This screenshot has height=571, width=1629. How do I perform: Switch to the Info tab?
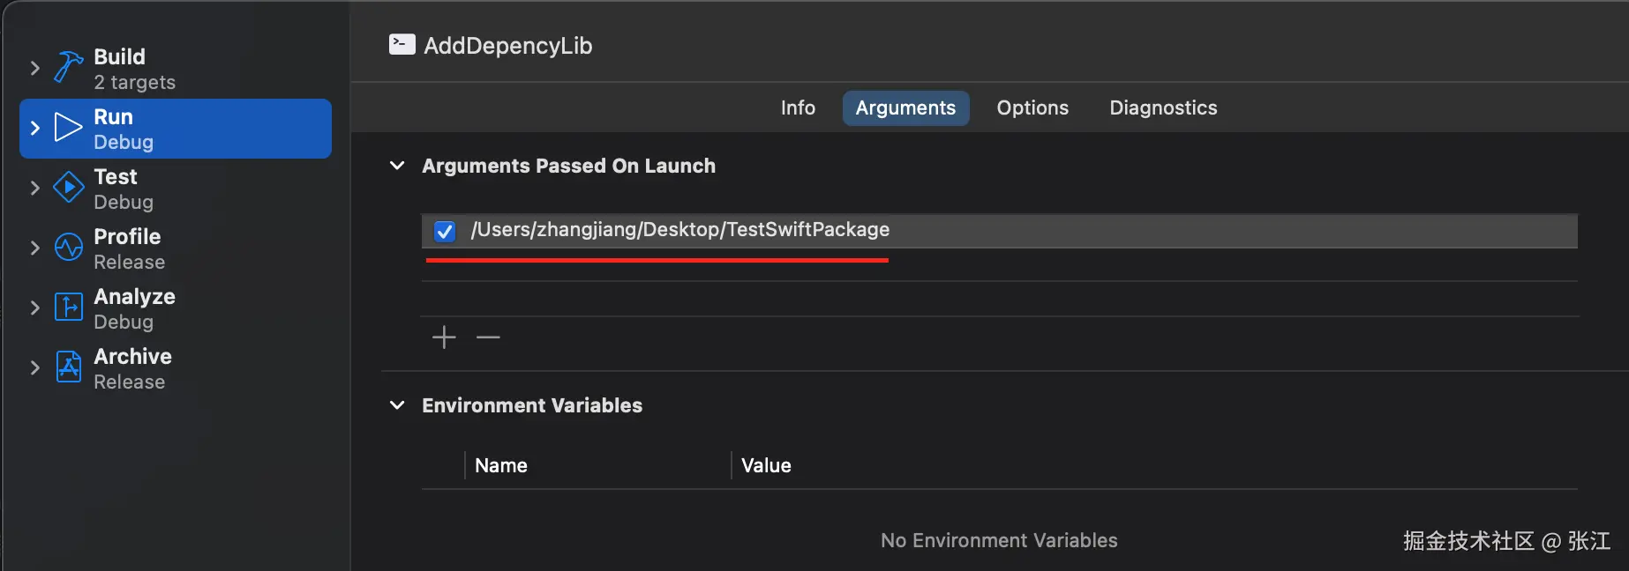798,108
